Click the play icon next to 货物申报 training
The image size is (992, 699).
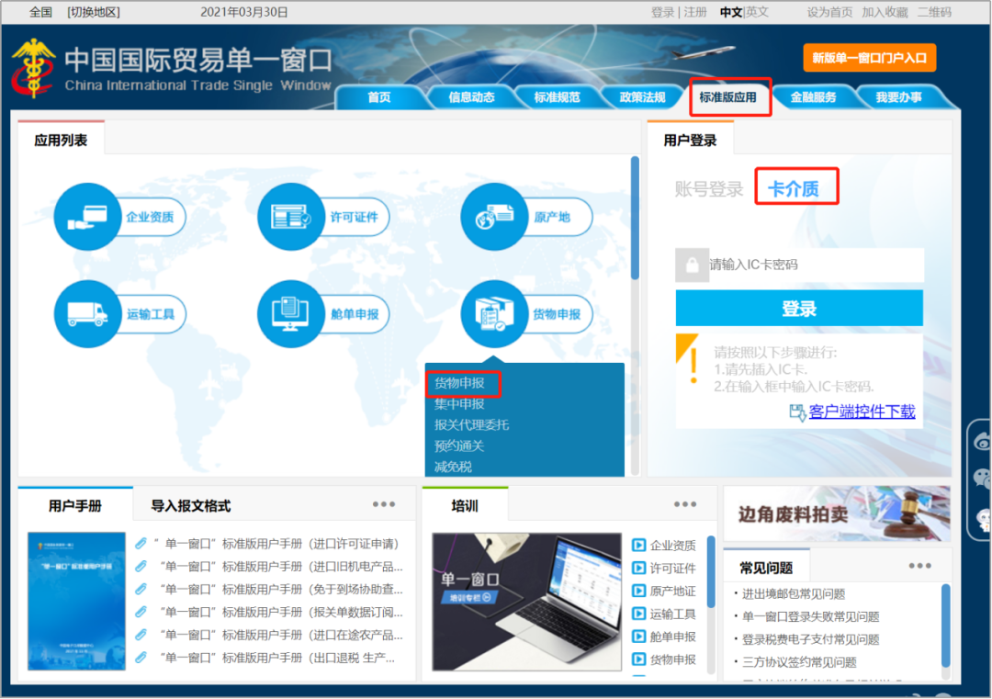(639, 660)
